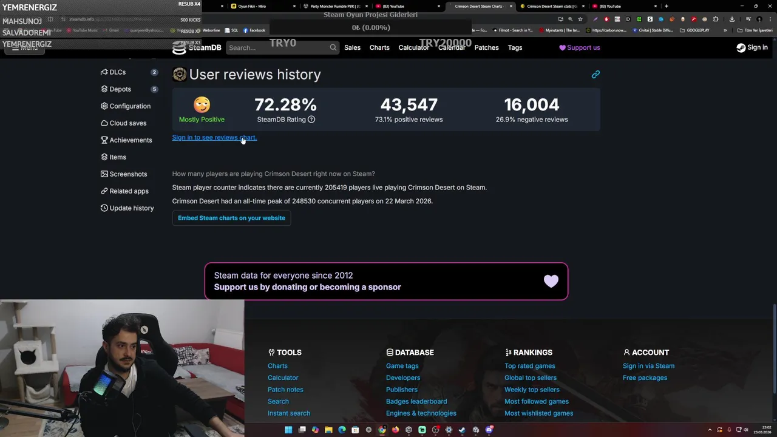This screenshot has height=437, width=777.
Task: Click footer link Game tags
Action: tap(402, 366)
